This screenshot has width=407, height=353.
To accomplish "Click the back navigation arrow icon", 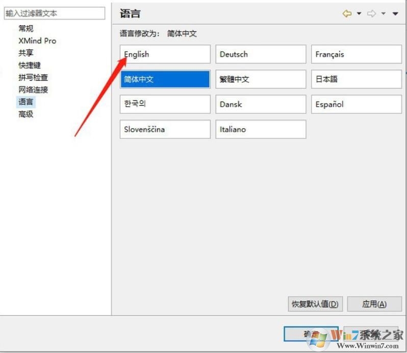I will tap(347, 13).
